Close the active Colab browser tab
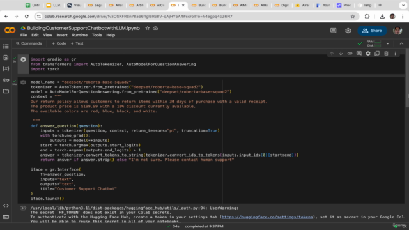Image resolution: width=409 pixels, height=230 pixels. 183,5
